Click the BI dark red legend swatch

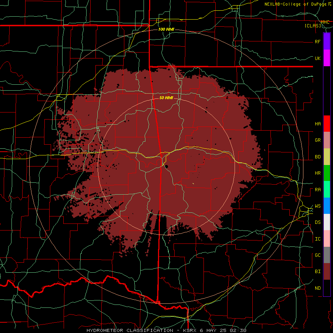click(327, 272)
